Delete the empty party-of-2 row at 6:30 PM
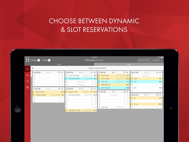The image size is (189, 142). coord(95,101)
